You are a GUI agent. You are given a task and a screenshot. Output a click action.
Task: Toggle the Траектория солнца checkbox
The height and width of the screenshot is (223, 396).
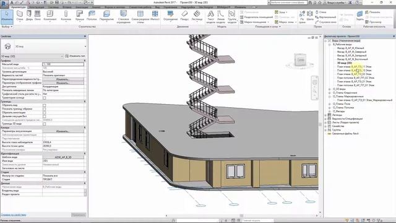(x=44, y=98)
